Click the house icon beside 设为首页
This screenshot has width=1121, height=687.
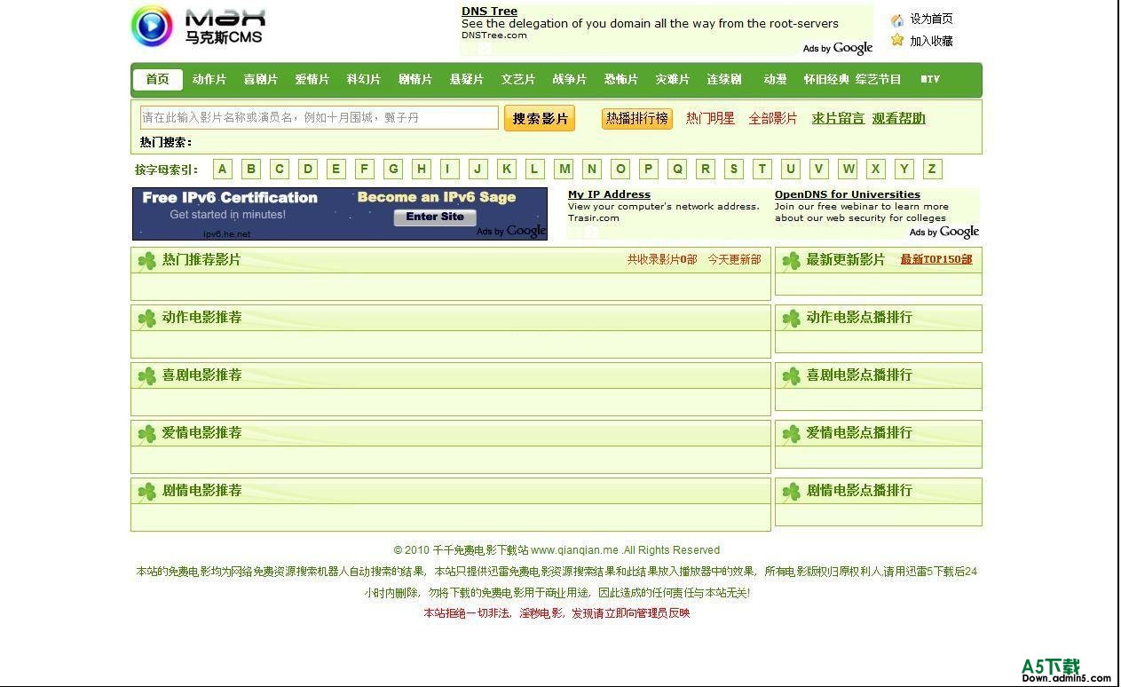coord(897,20)
